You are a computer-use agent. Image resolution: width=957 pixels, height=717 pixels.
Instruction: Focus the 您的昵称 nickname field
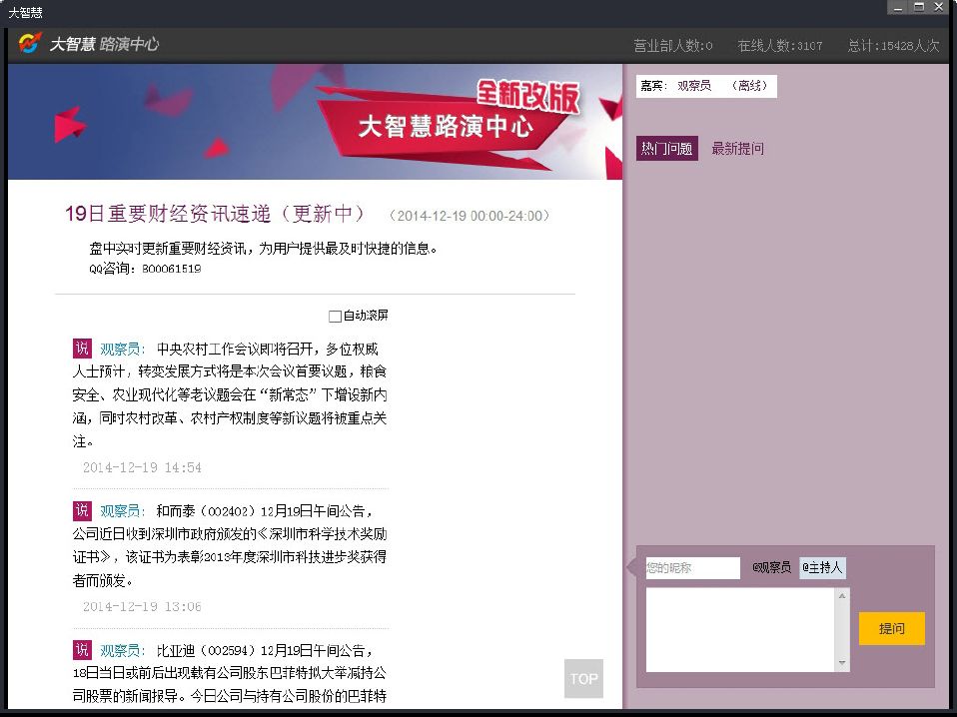(x=692, y=568)
